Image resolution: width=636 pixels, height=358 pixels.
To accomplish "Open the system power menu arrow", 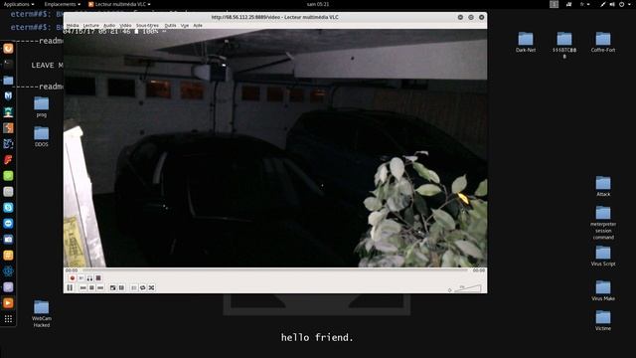I will pyautogui.click(x=629, y=4).
